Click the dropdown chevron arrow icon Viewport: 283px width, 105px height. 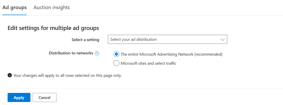223,40
